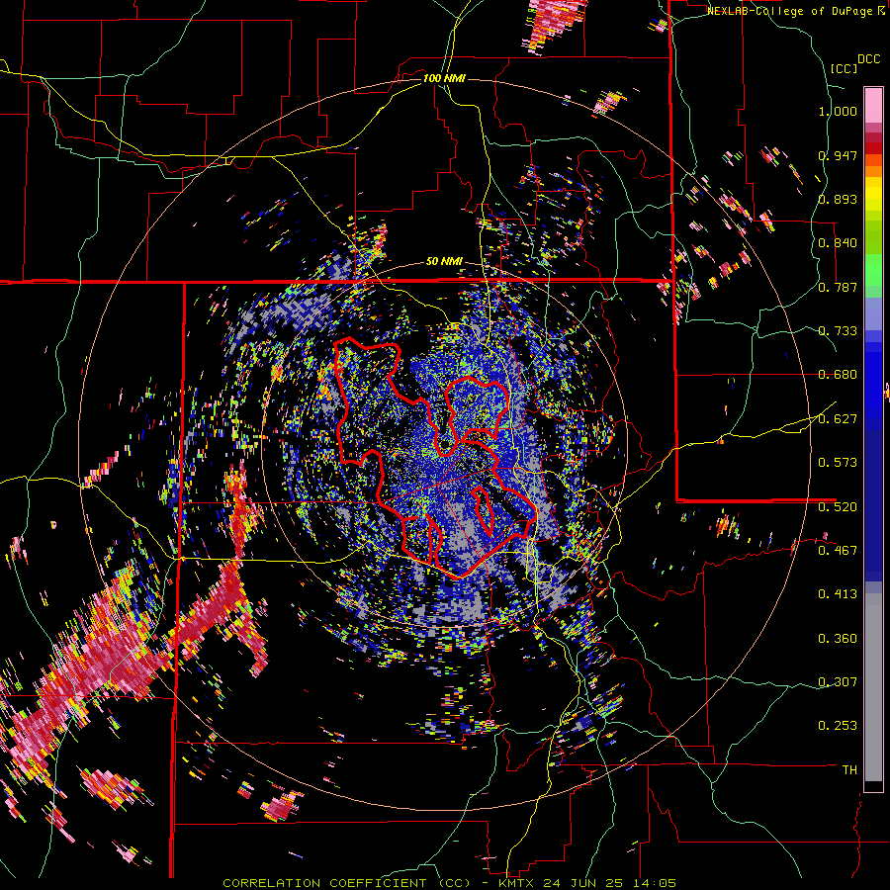Viewport: 890px width, 890px height.
Task: Click the DCC label above the color bar
Action: pyautogui.click(x=868, y=59)
